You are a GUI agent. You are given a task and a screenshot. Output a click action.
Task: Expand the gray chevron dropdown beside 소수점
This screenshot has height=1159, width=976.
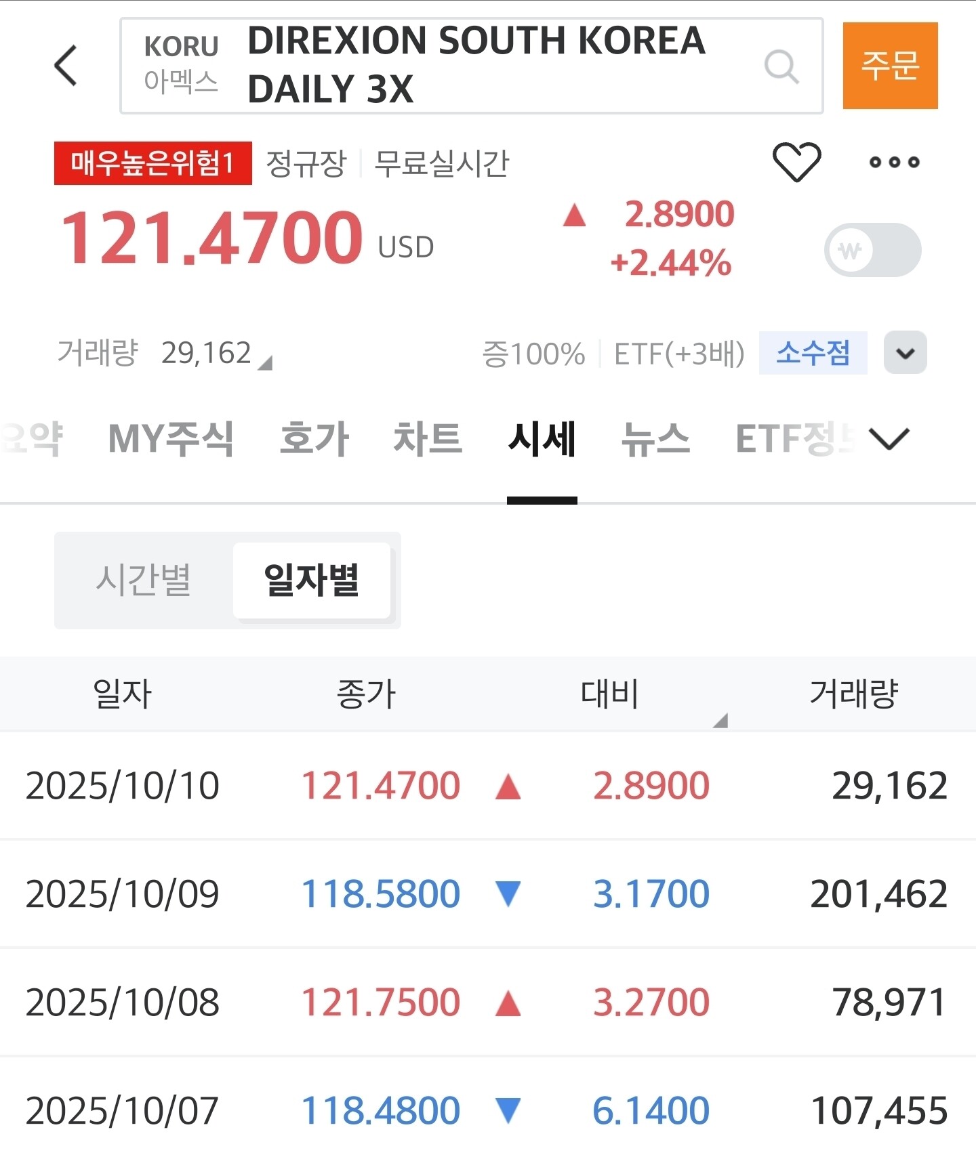coord(905,352)
